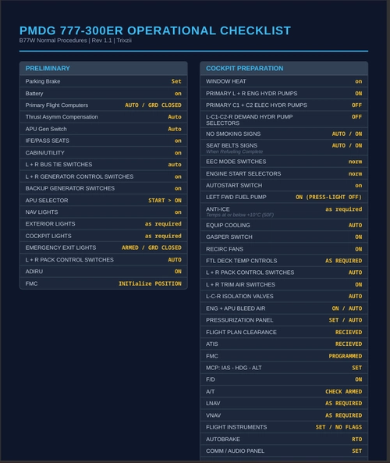Select 'ENGINE START SELECTORS' label
Screen dimensions: 390x463
point(243,173)
